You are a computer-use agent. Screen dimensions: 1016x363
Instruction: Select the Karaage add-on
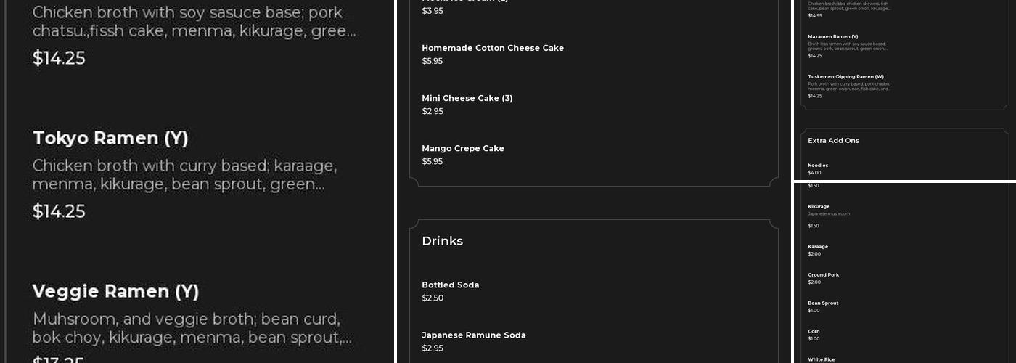(818, 247)
